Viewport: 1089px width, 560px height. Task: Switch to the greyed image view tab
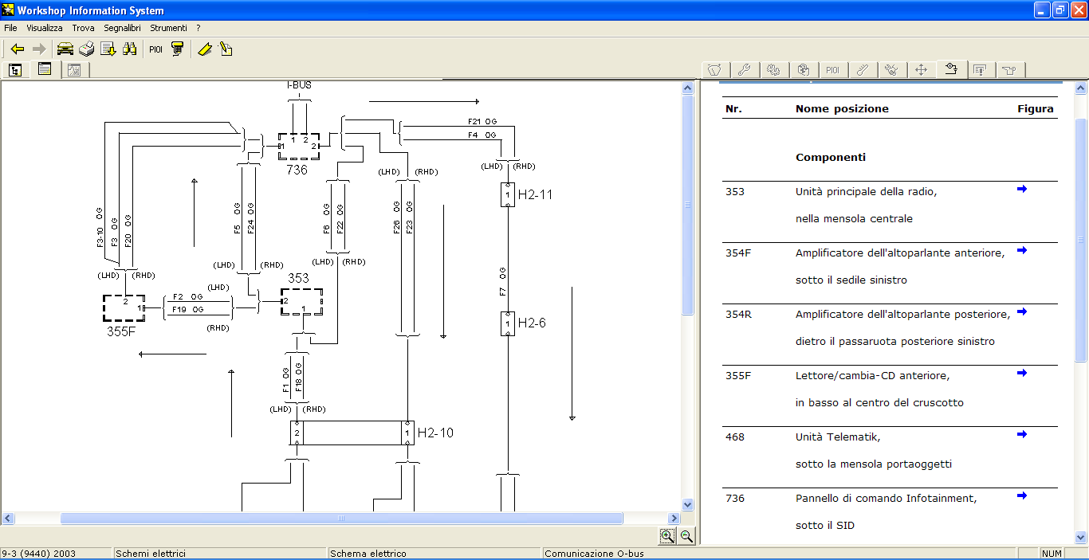[74, 70]
